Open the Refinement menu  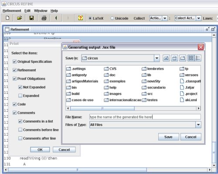pos(12,11)
